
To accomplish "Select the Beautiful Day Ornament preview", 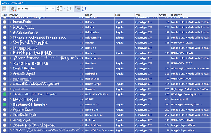I will (47, 130).
